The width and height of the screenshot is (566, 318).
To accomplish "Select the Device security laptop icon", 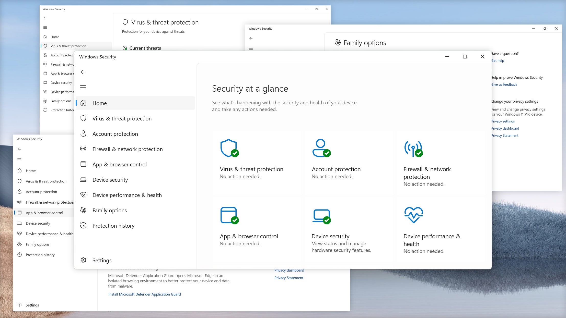I will (83, 180).
